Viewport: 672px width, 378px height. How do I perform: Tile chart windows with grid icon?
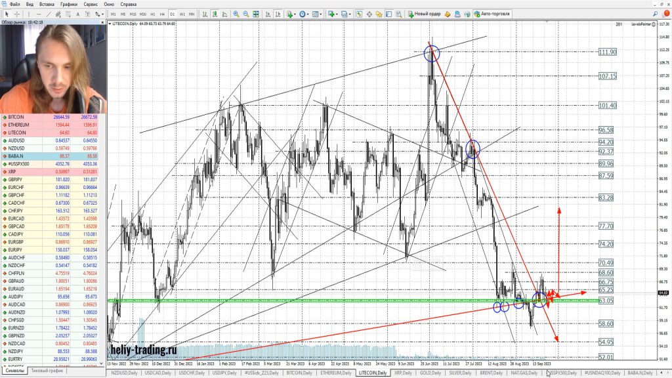(x=256, y=14)
